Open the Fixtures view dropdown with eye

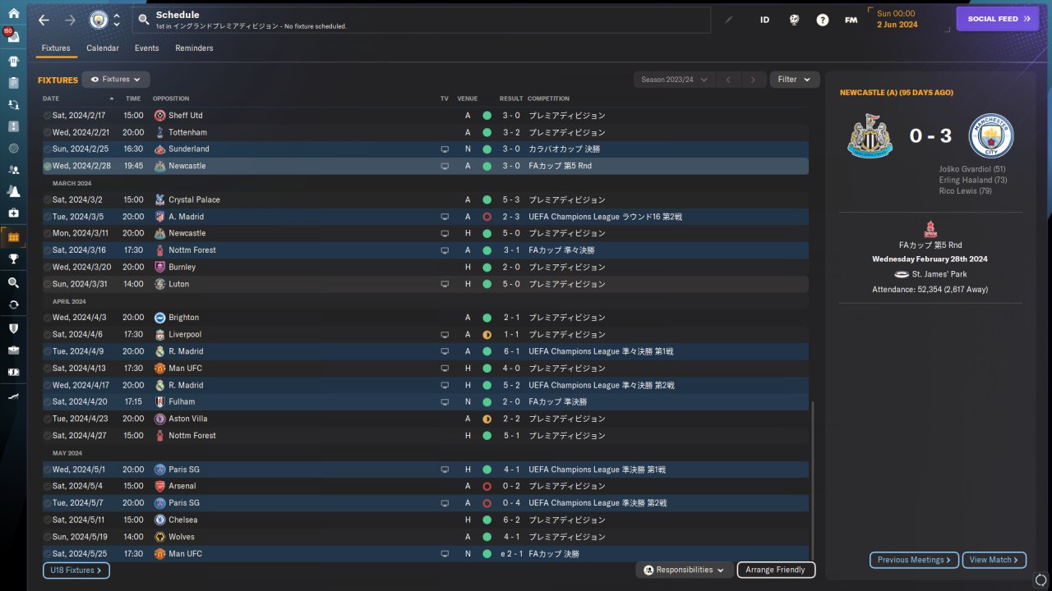click(116, 80)
